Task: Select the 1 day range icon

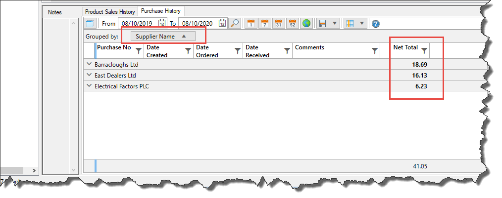Action: tap(251, 23)
